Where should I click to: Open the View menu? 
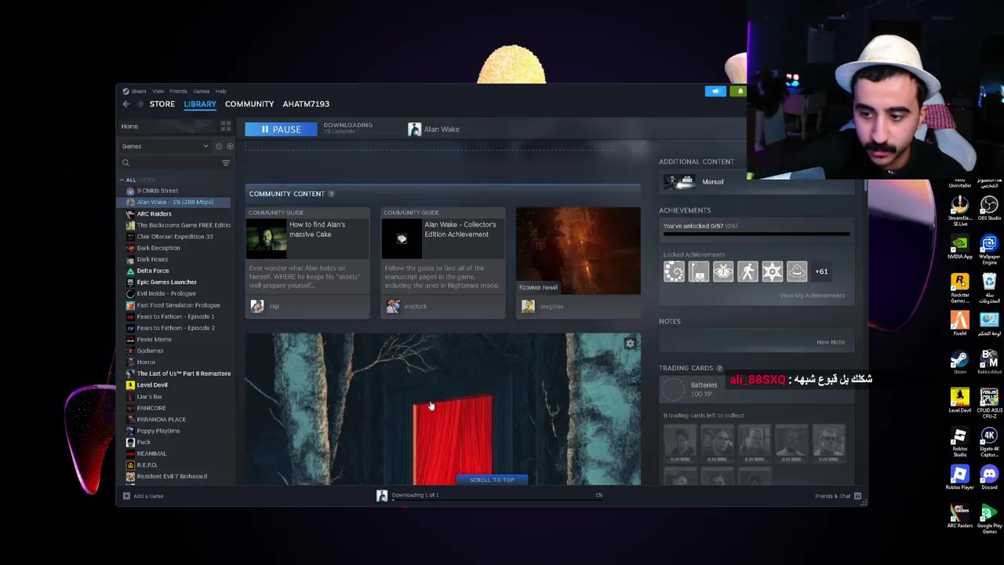tap(158, 91)
